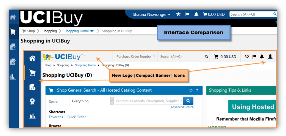Open the bell notifications in compact banner
The width and height of the screenshot is (286, 136).
click(x=262, y=56)
